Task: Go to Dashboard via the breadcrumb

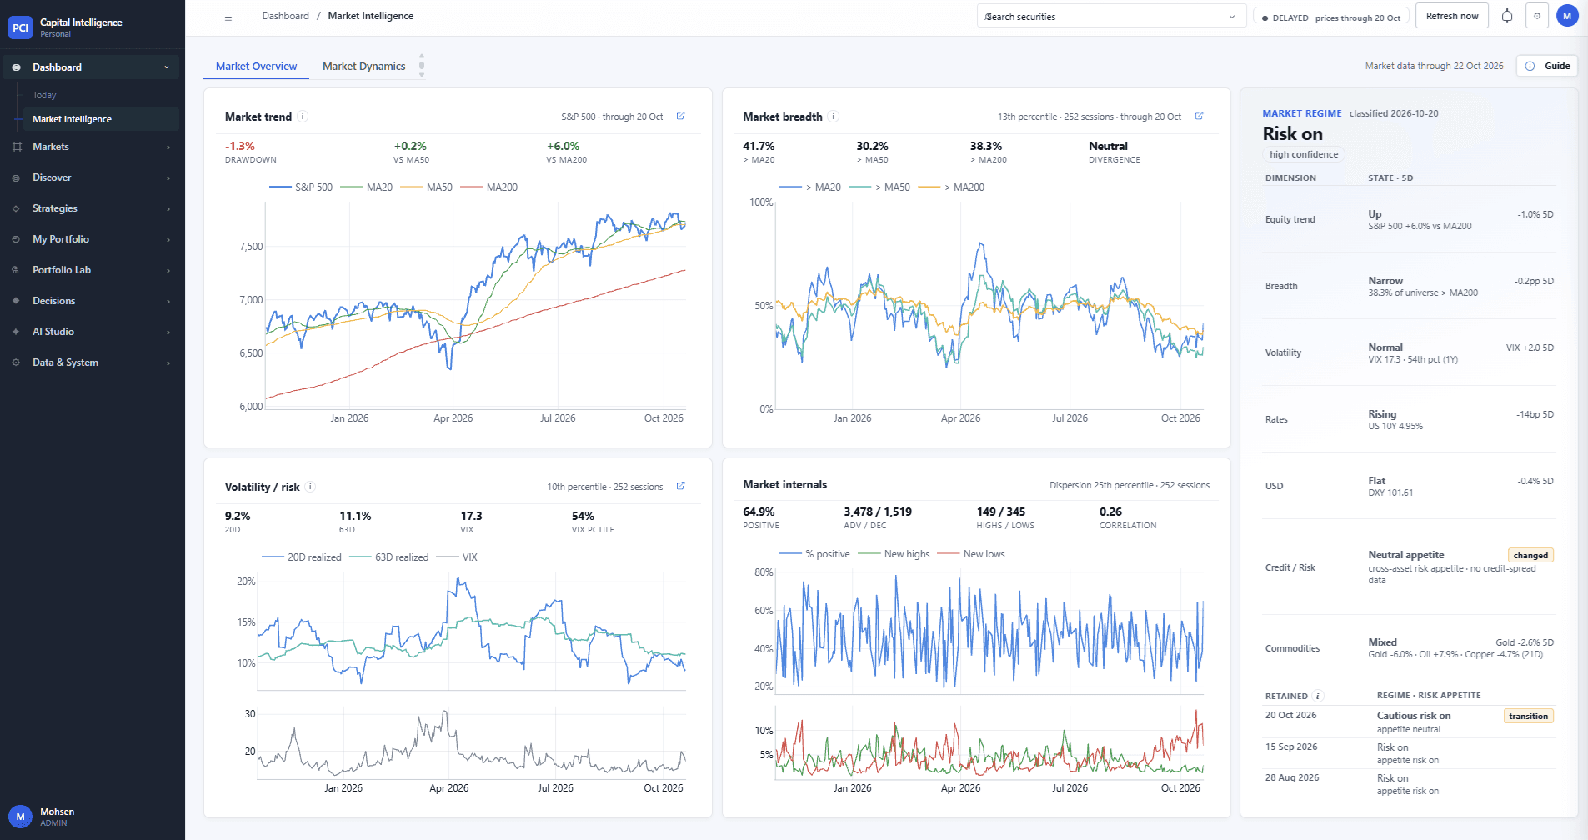Action: pyautogui.click(x=285, y=16)
